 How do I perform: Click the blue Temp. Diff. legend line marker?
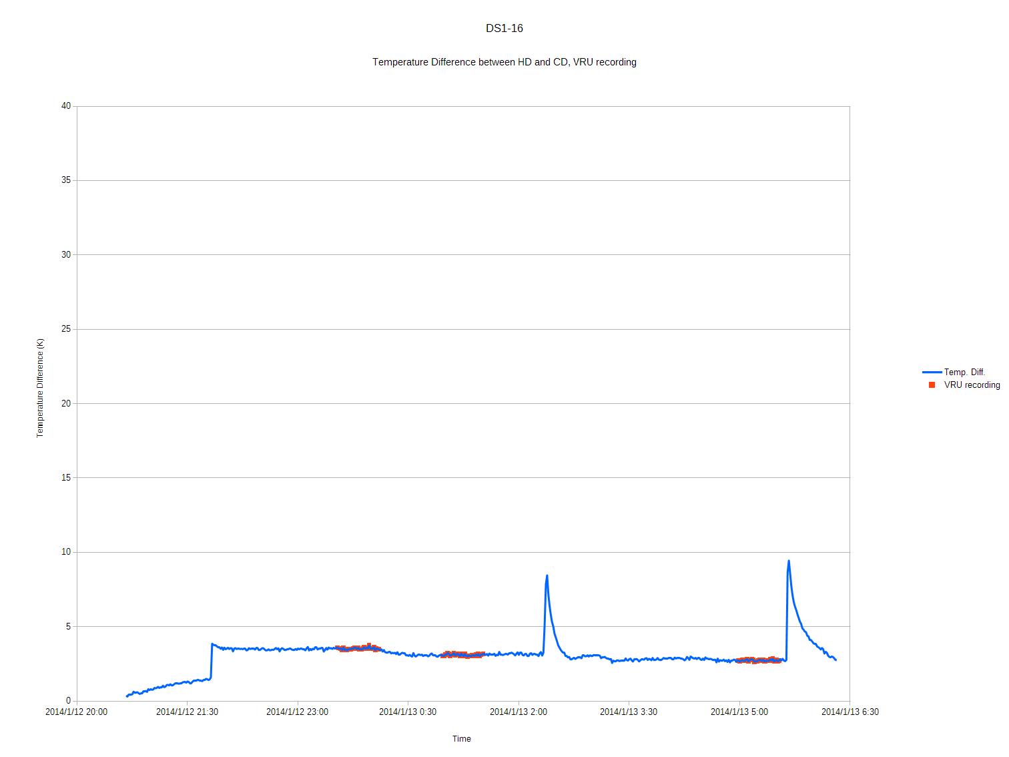(932, 372)
